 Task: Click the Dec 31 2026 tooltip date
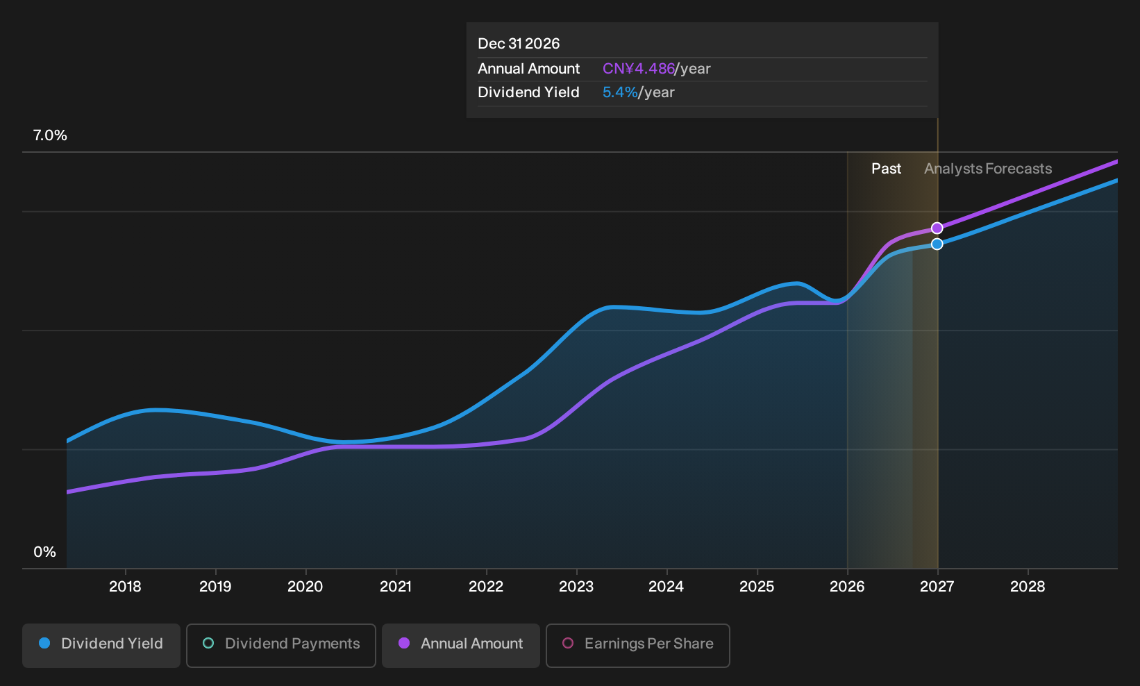519,44
